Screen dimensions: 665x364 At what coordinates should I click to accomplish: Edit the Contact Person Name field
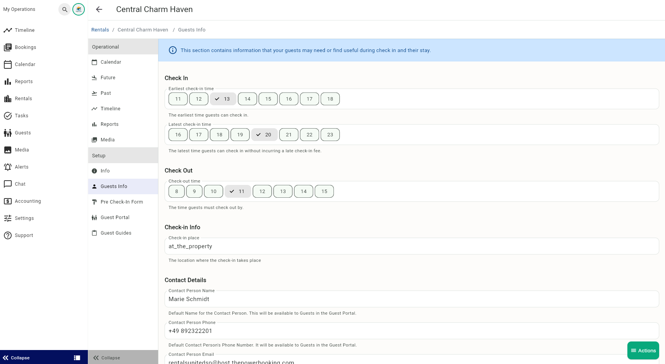point(412,299)
